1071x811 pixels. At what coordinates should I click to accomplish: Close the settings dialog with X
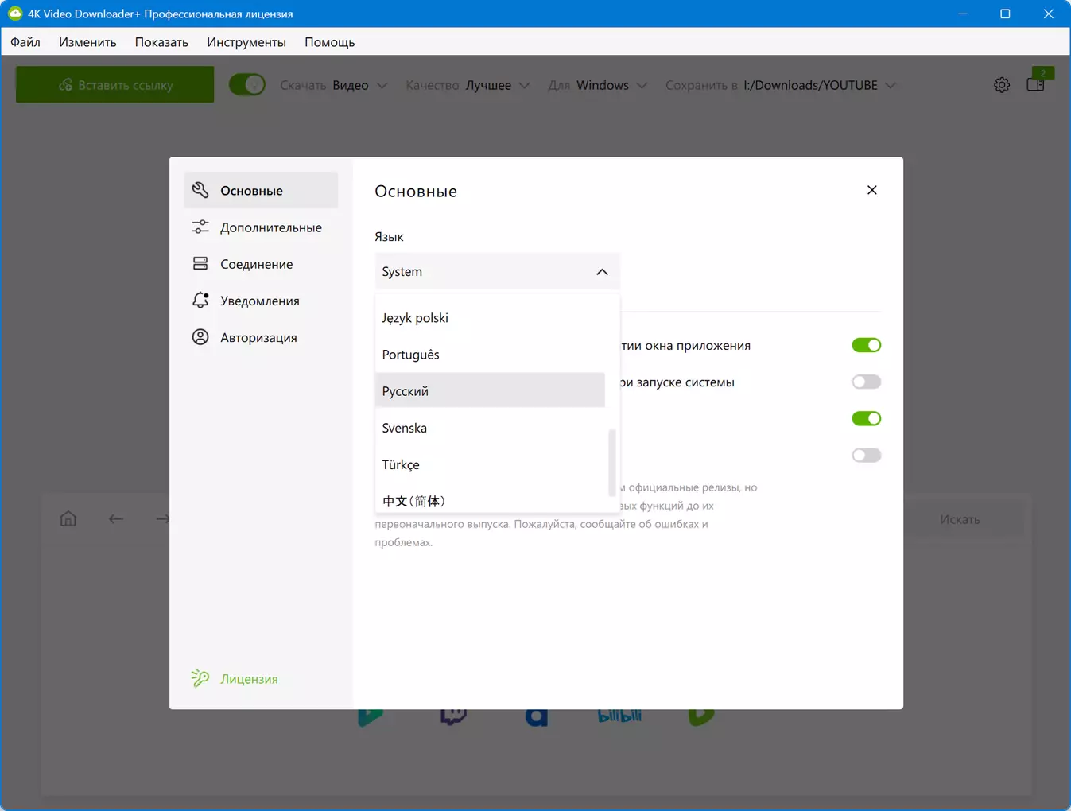click(872, 190)
